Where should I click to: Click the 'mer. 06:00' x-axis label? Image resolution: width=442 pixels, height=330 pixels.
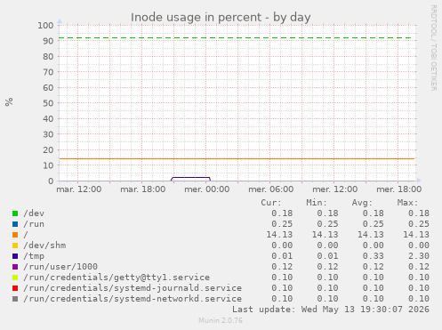point(271,189)
